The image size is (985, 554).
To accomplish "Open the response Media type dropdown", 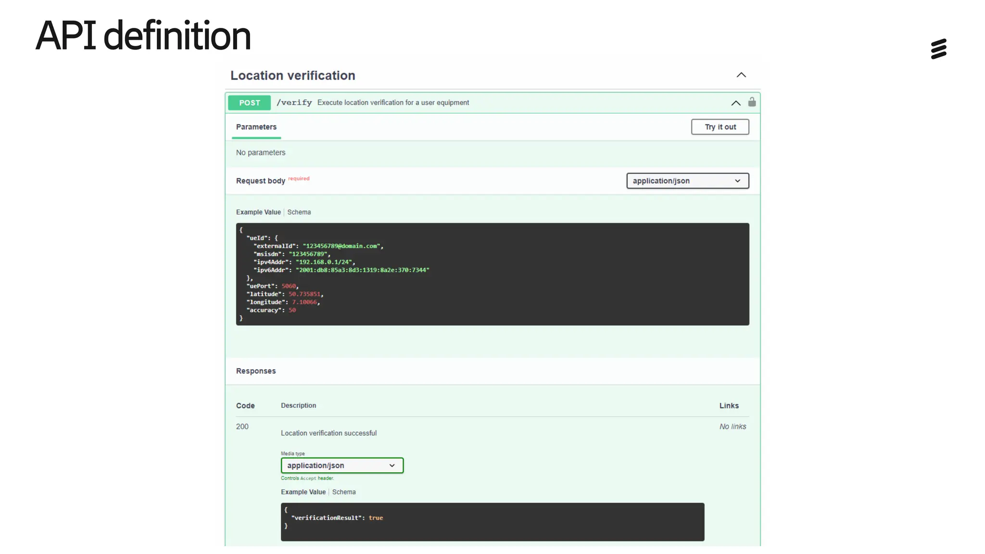I will pos(342,466).
